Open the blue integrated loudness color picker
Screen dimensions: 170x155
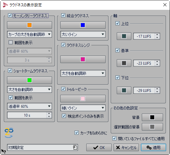(83, 25)
